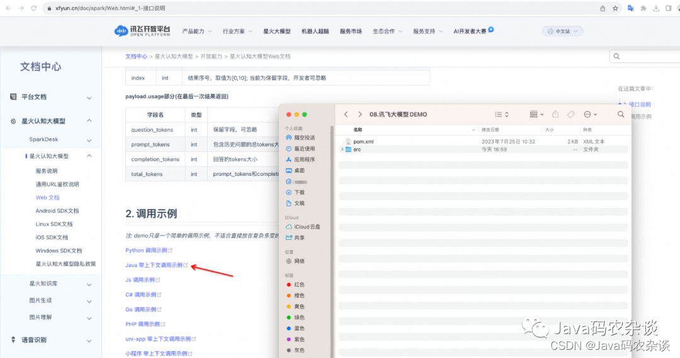
Task: Reload the xfyun documentation page
Action: coord(33,8)
